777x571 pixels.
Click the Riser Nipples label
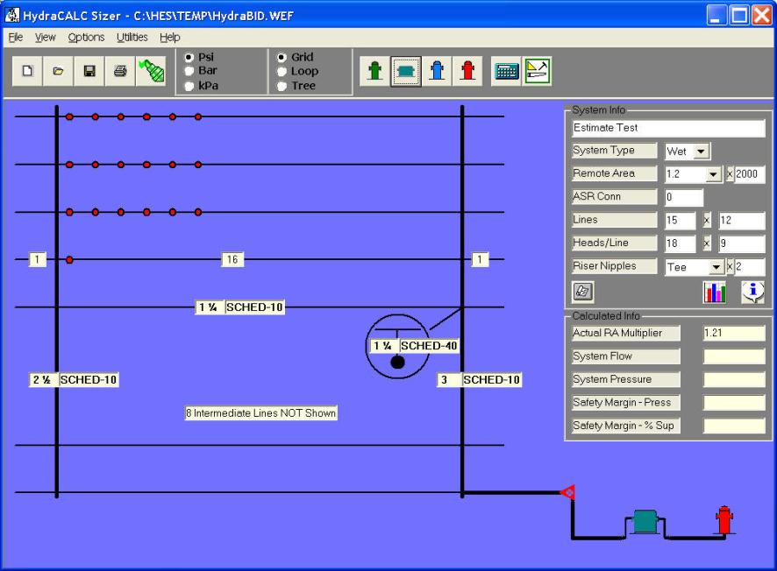point(614,266)
